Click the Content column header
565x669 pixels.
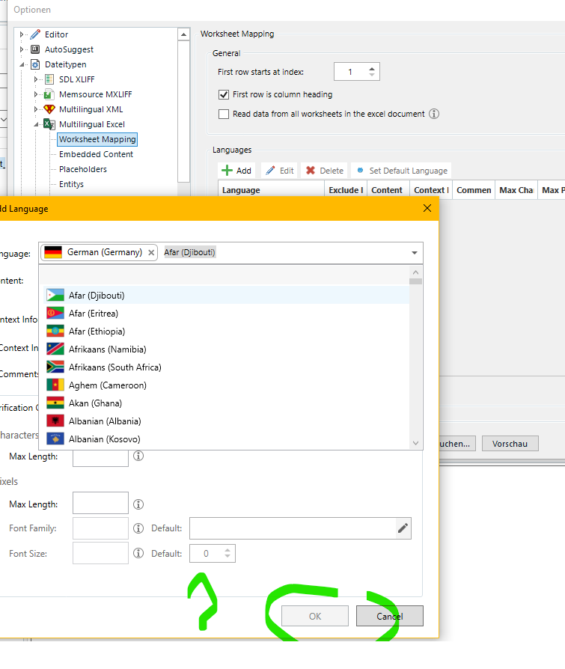(x=388, y=190)
